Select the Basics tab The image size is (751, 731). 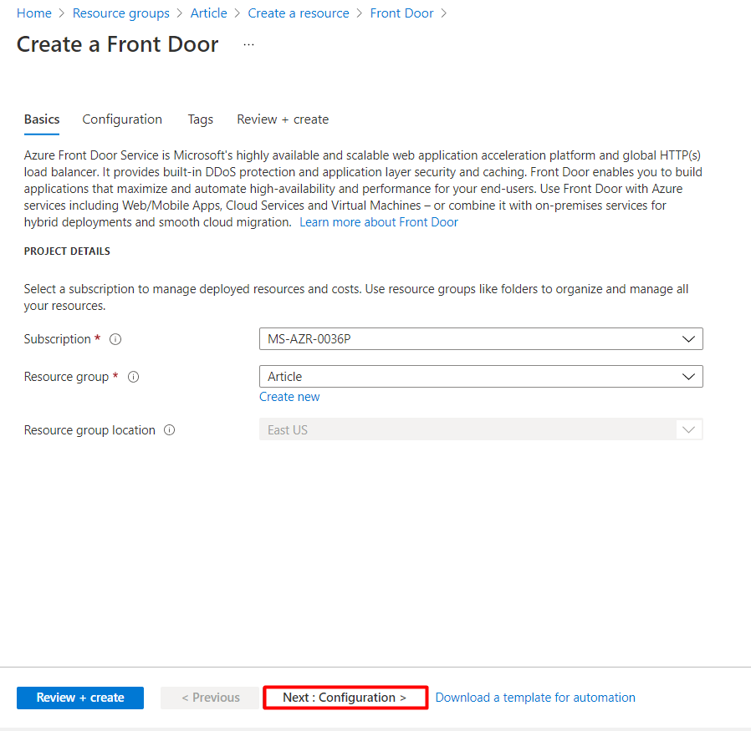pos(42,119)
